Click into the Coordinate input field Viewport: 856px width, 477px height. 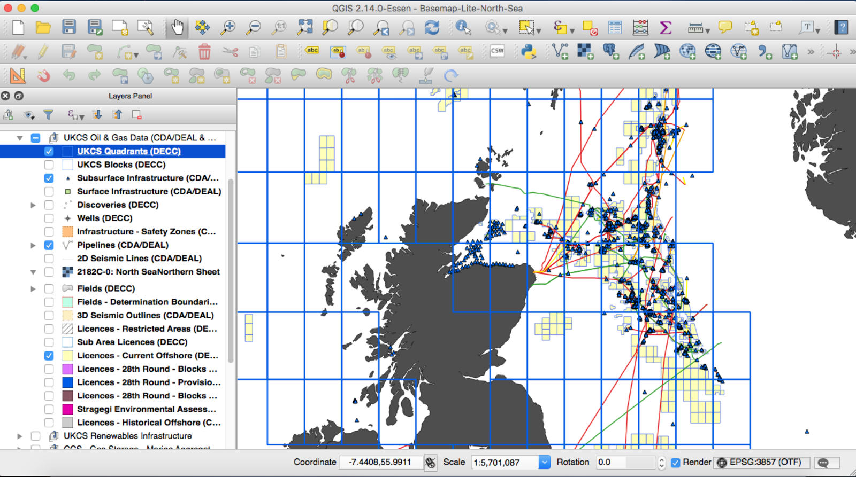point(380,463)
